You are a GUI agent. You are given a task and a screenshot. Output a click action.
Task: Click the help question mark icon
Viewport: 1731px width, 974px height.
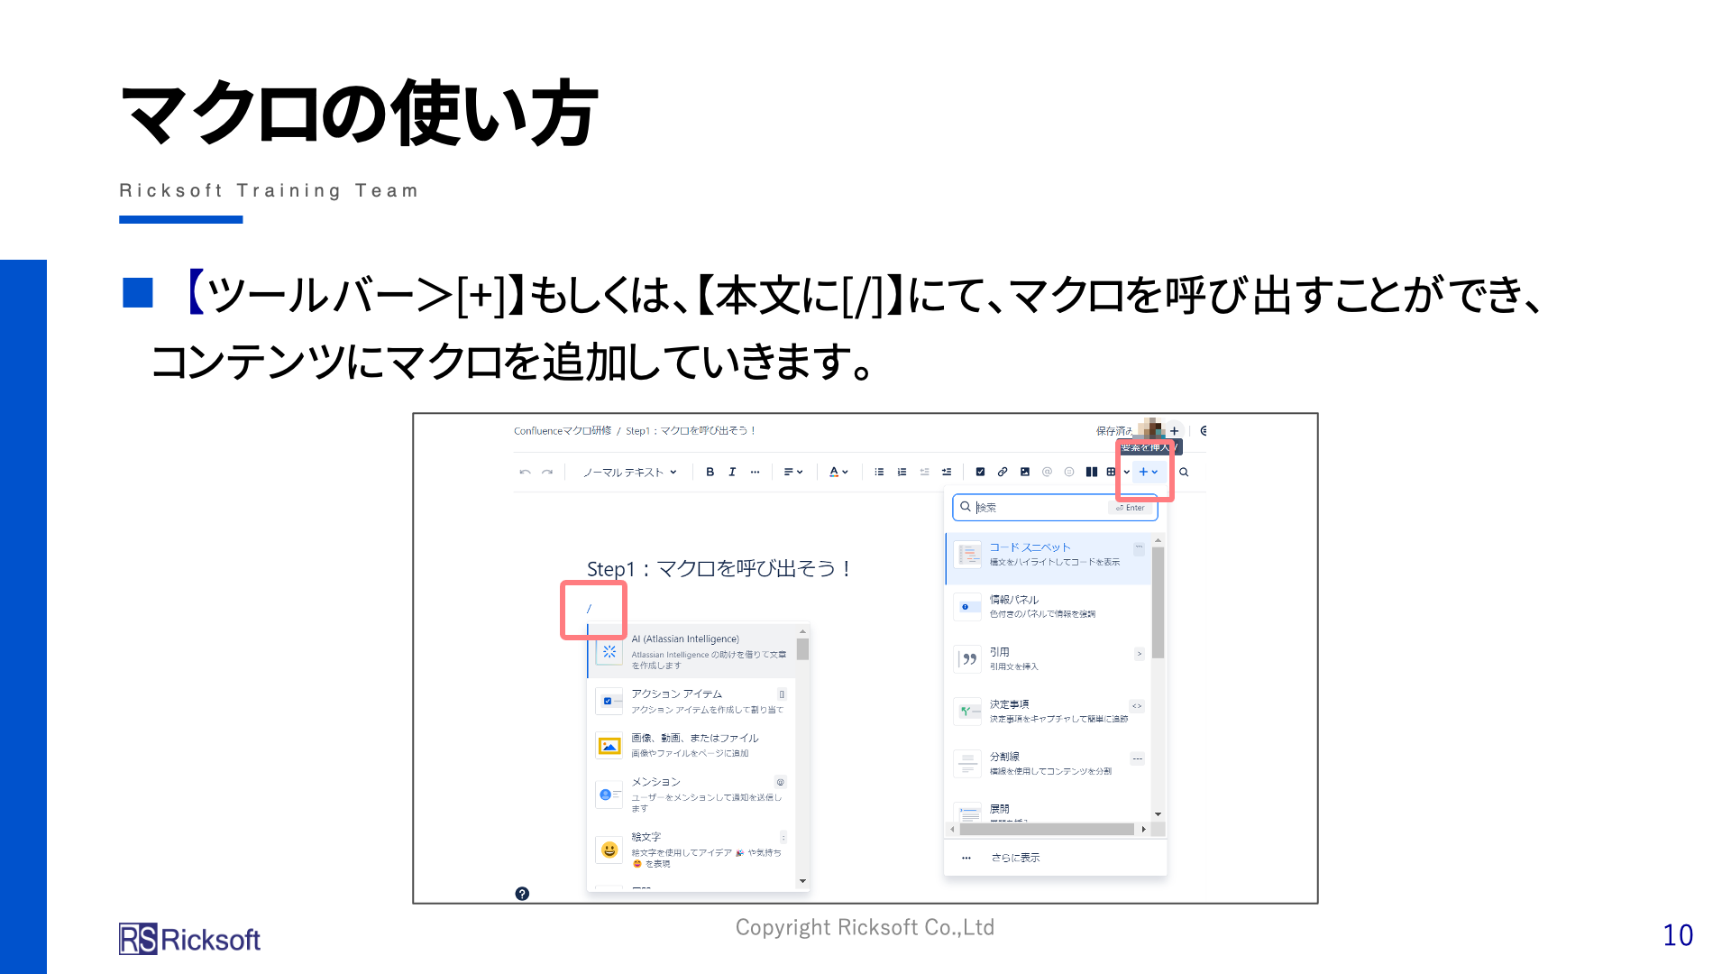point(522,894)
